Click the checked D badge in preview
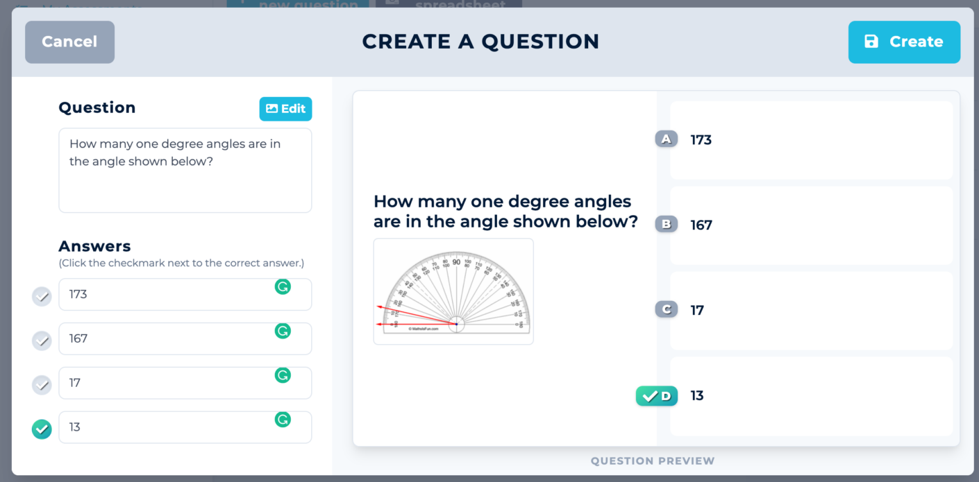The image size is (979, 482). [657, 396]
